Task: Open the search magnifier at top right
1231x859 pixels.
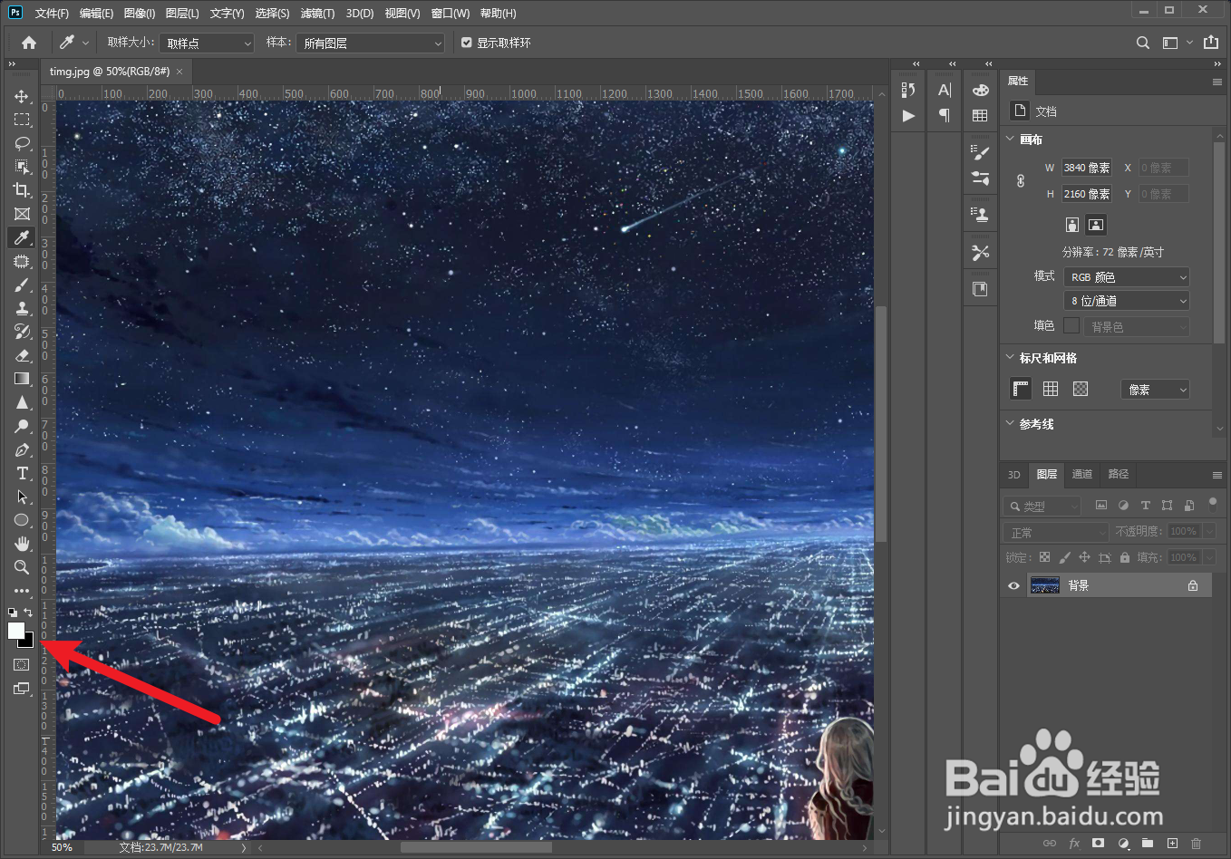Action: pos(1143,43)
